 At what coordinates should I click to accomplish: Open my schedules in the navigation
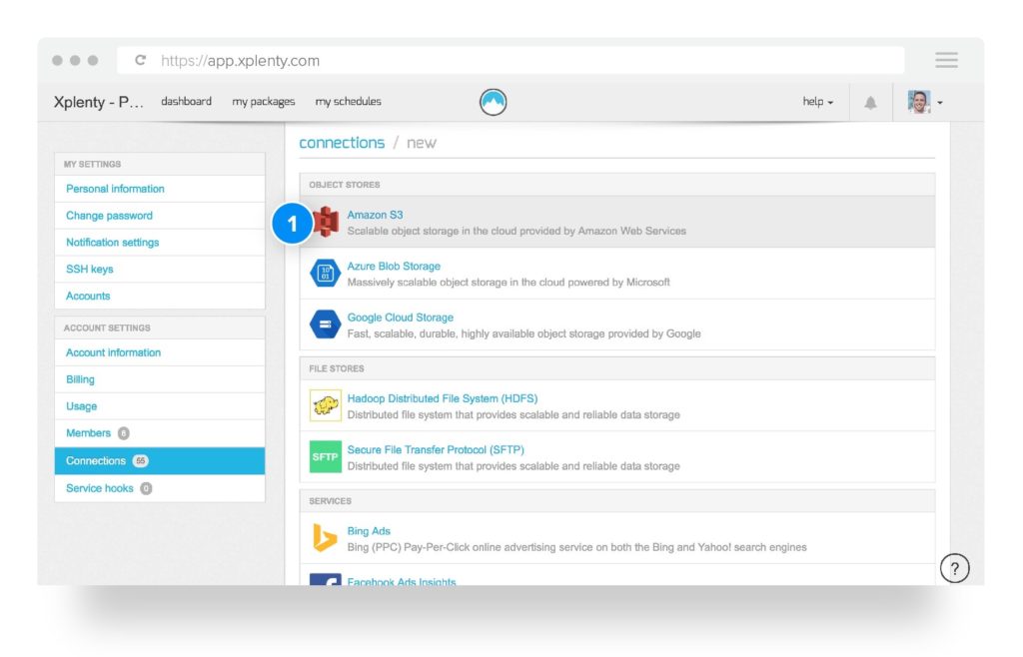point(349,102)
